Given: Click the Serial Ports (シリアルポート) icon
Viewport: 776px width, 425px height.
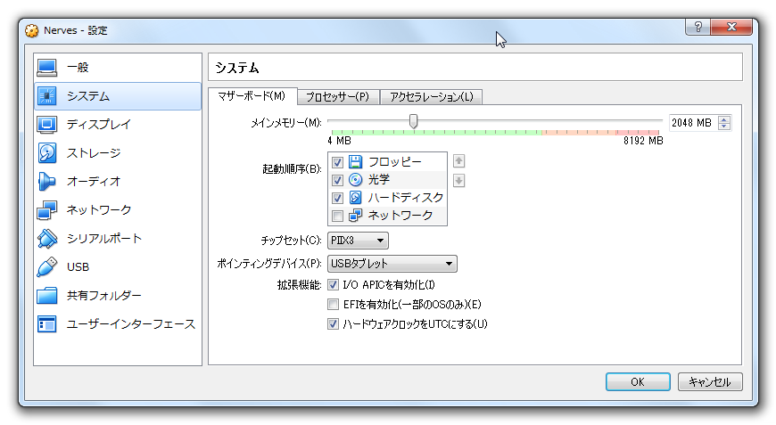Looking at the screenshot, I should pos(47,238).
